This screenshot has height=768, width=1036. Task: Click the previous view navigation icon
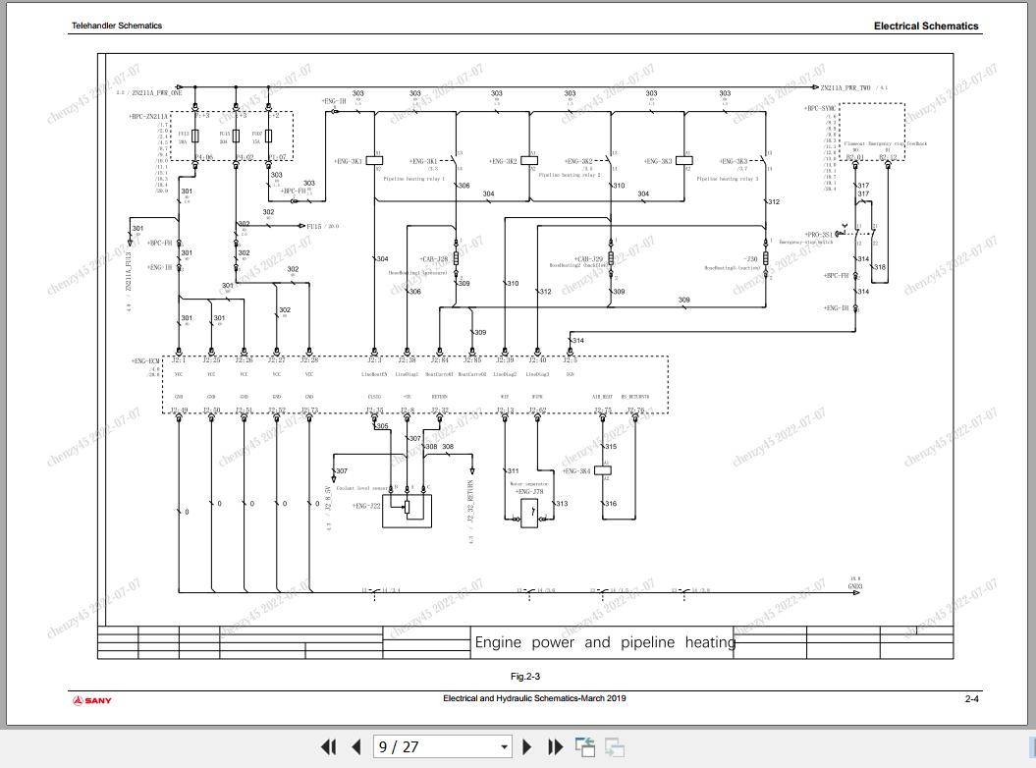(x=584, y=746)
